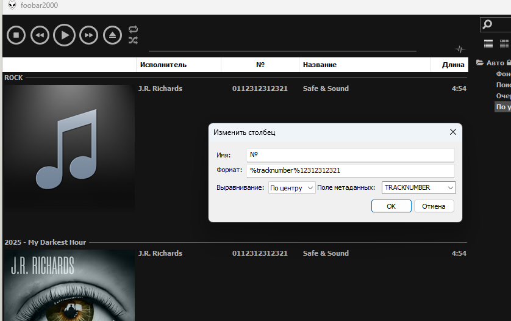Click the seek bar slider track

[282, 51]
